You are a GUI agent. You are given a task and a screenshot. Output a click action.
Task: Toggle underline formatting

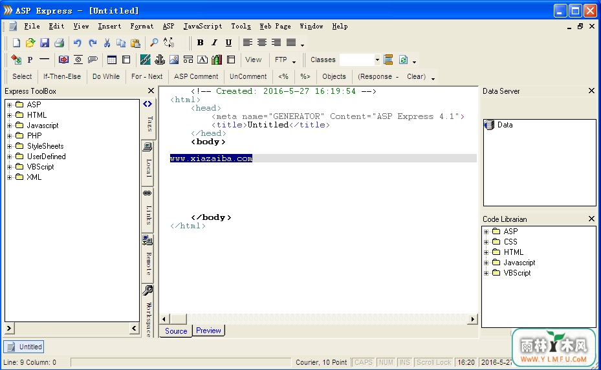[x=228, y=43]
